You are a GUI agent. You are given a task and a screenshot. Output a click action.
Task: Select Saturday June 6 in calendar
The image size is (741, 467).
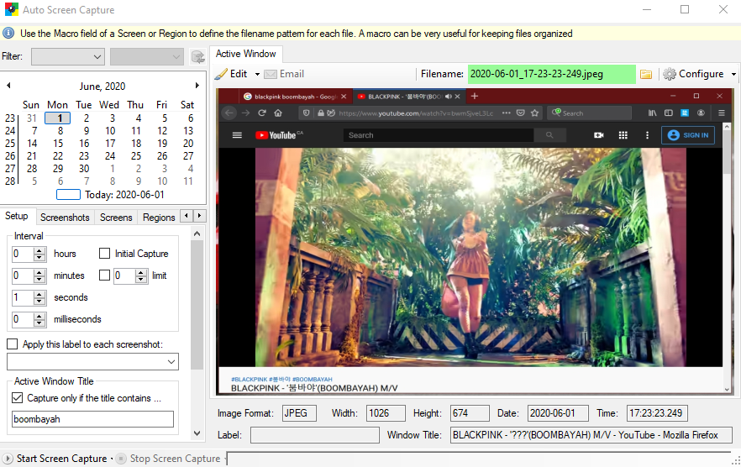point(190,118)
